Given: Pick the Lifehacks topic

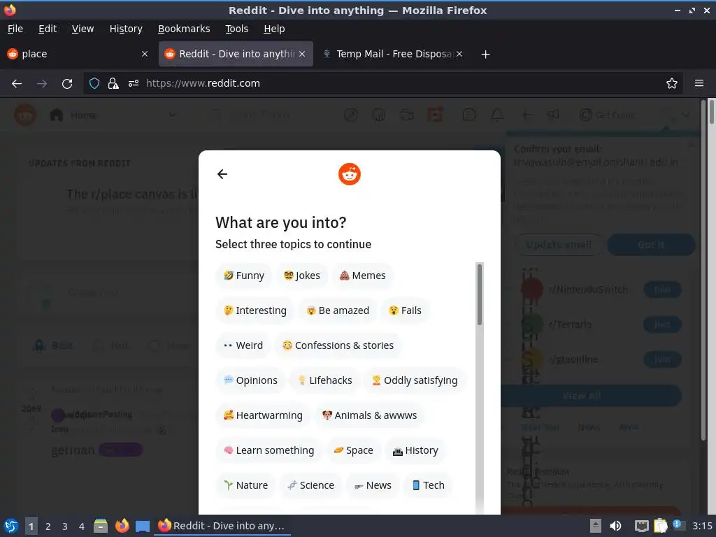Looking at the screenshot, I should coord(324,380).
